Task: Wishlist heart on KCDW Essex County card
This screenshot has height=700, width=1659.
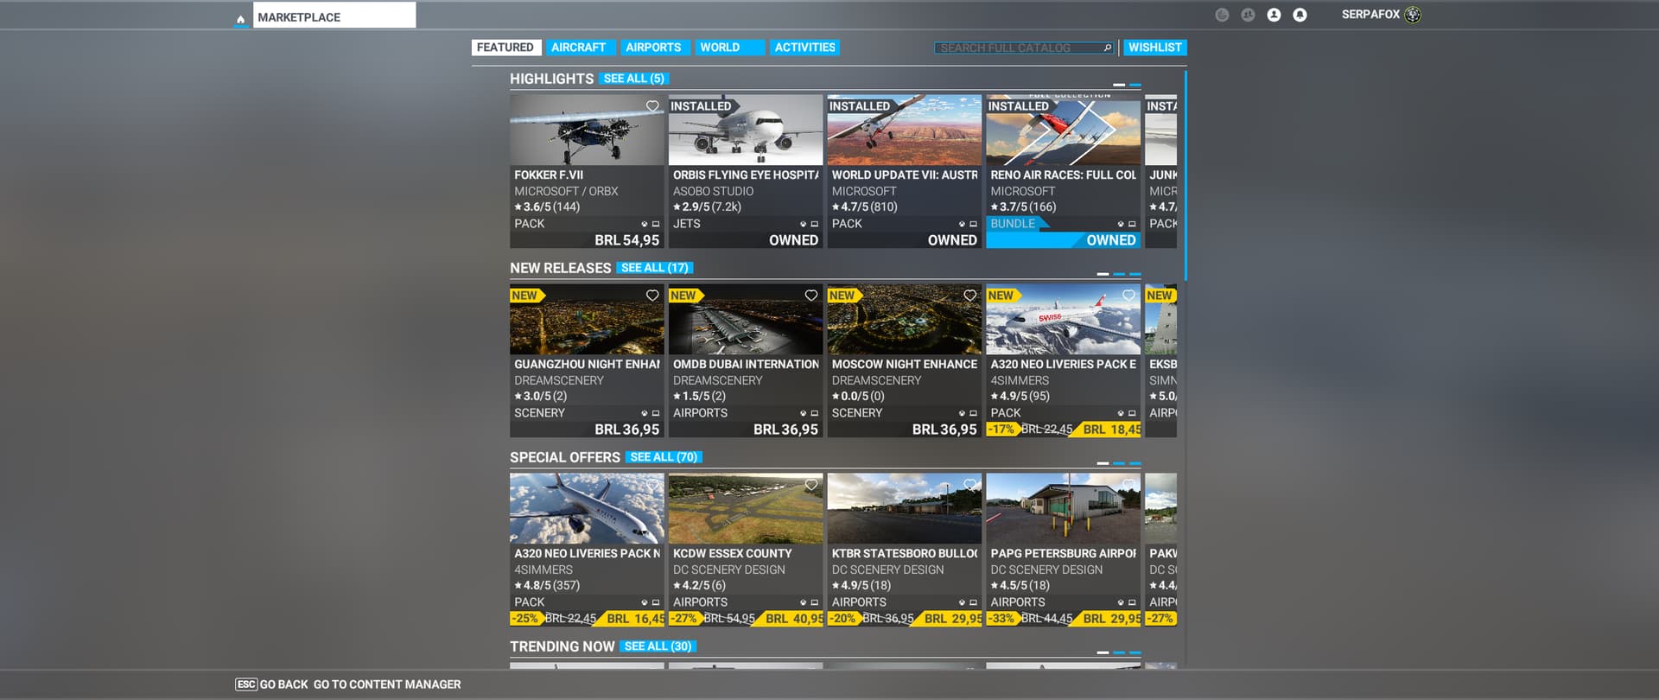Action: coord(811,485)
